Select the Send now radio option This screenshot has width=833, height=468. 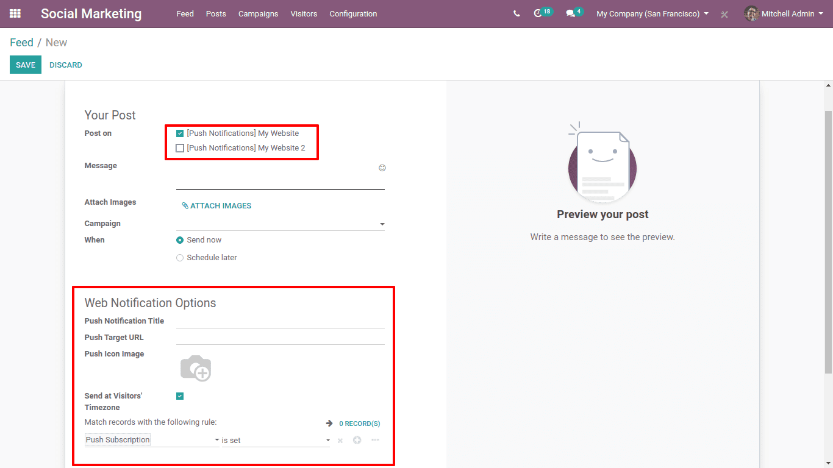pyautogui.click(x=180, y=240)
